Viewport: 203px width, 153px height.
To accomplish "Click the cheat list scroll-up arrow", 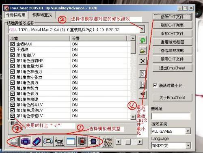I will click(133, 38).
